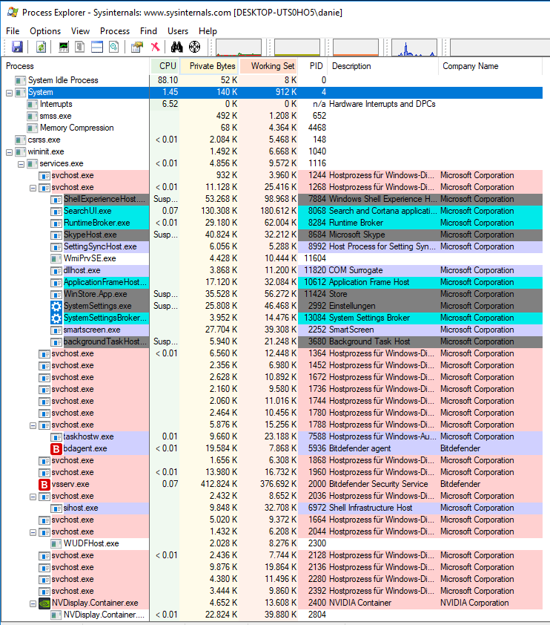Click the icon beside WUDFHost.exe
Image resolution: width=550 pixels, height=625 pixels.
(56, 543)
